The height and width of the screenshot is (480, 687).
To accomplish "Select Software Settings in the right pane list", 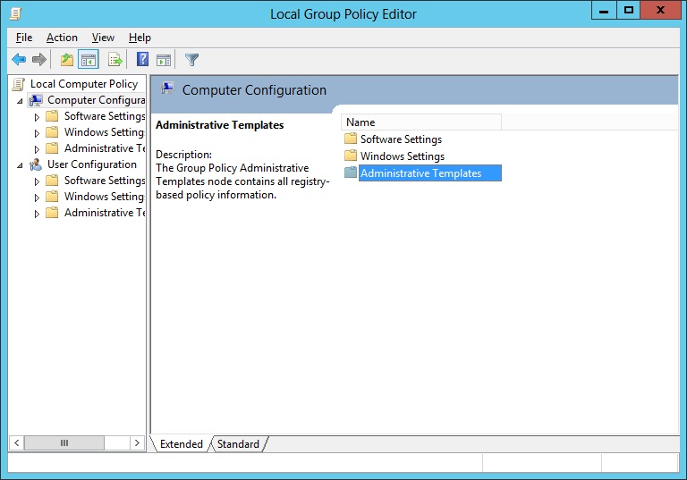I will tap(401, 139).
